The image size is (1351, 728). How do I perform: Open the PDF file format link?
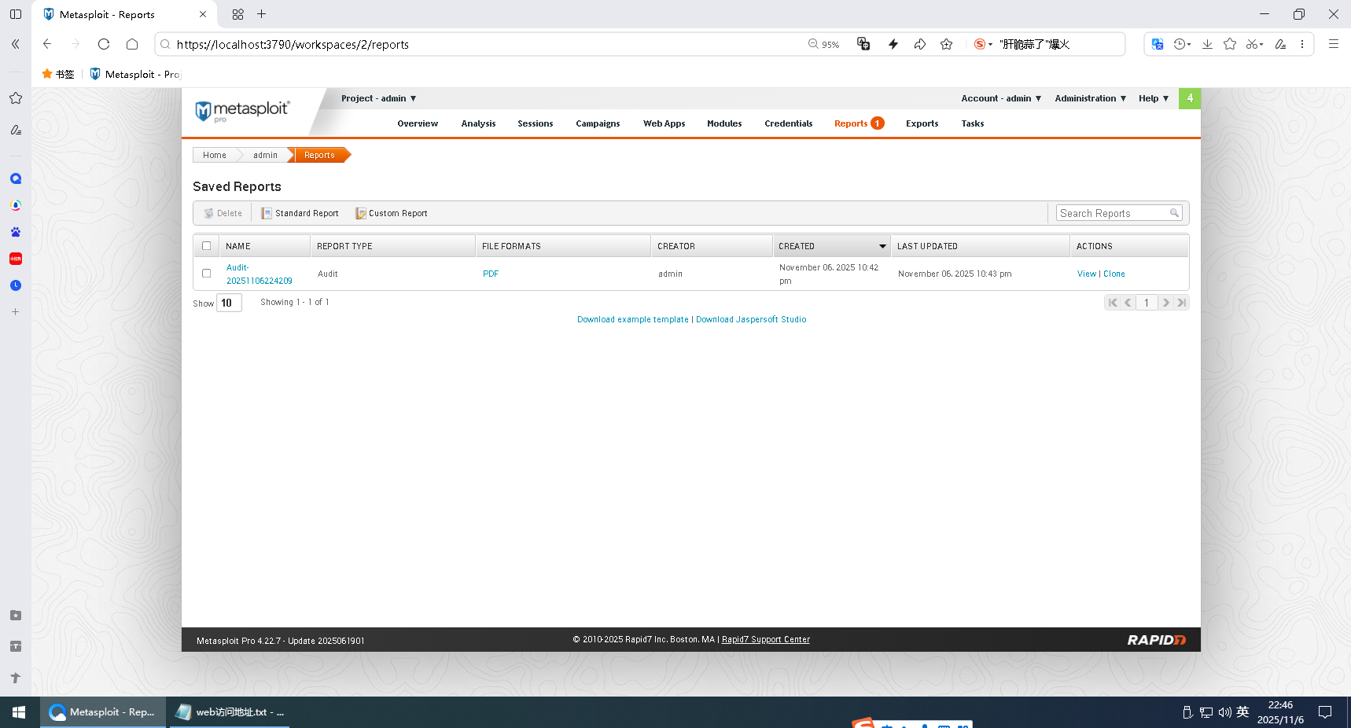coord(491,274)
